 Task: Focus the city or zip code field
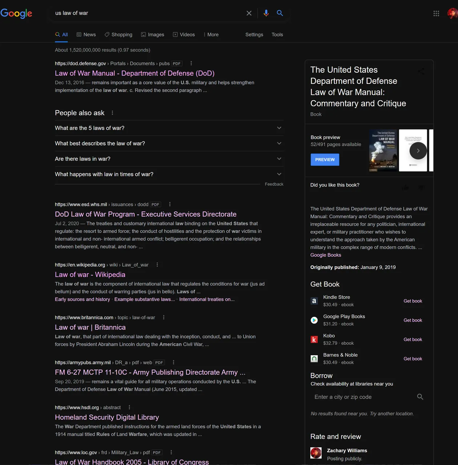coord(363,397)
